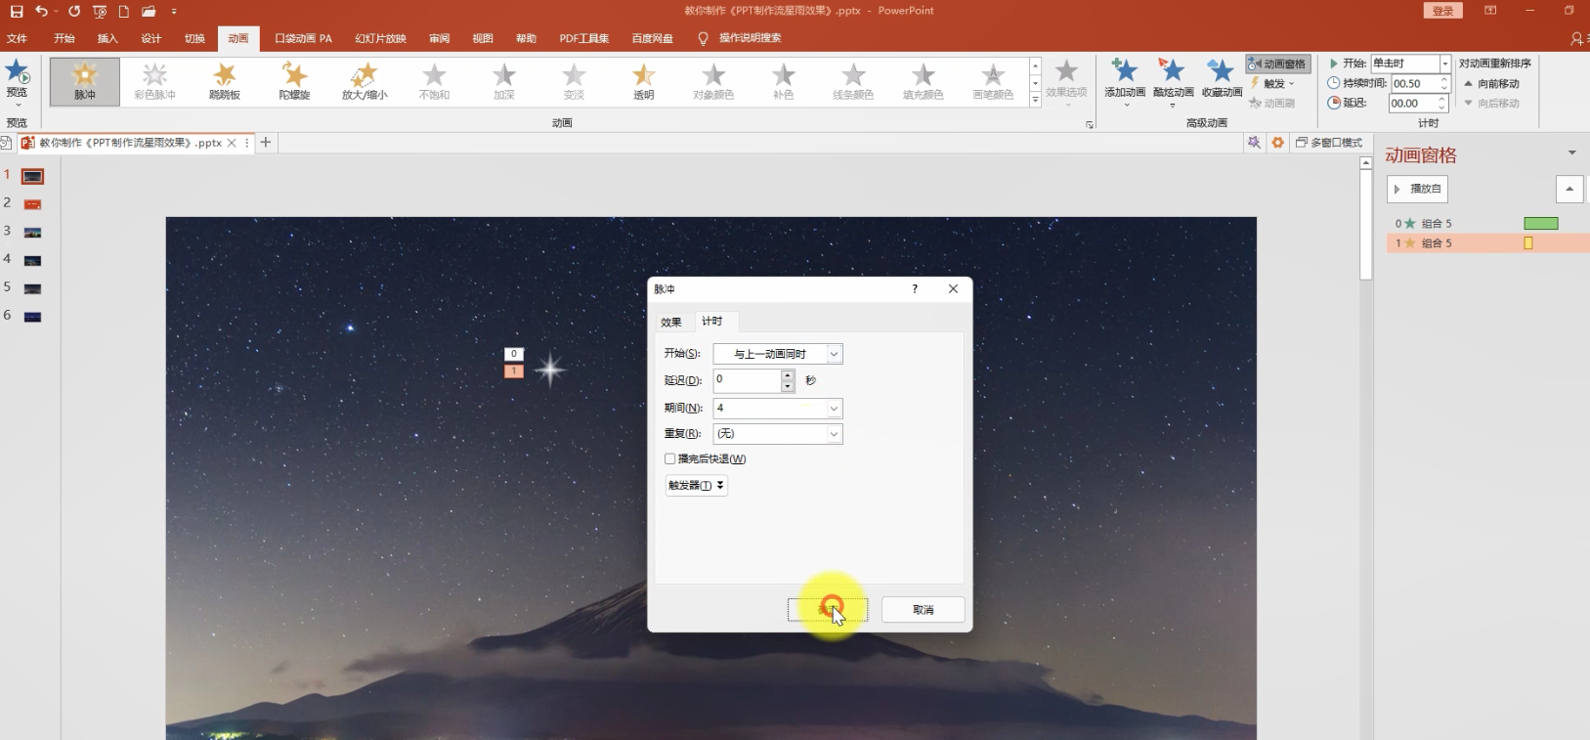Expand the 触发器(T) trigger options
The image size is (1590, 740).
[696, 485]
